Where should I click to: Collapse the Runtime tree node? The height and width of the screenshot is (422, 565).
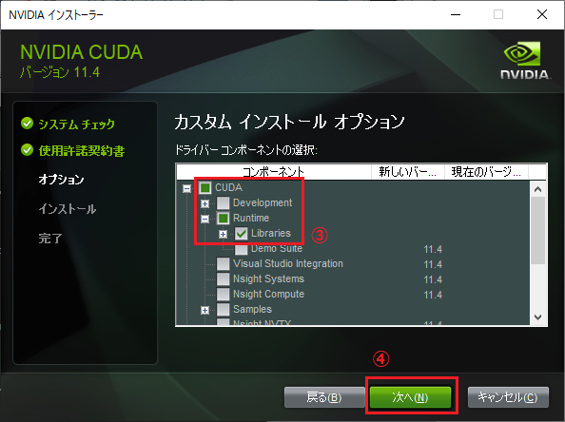point(205,219)
